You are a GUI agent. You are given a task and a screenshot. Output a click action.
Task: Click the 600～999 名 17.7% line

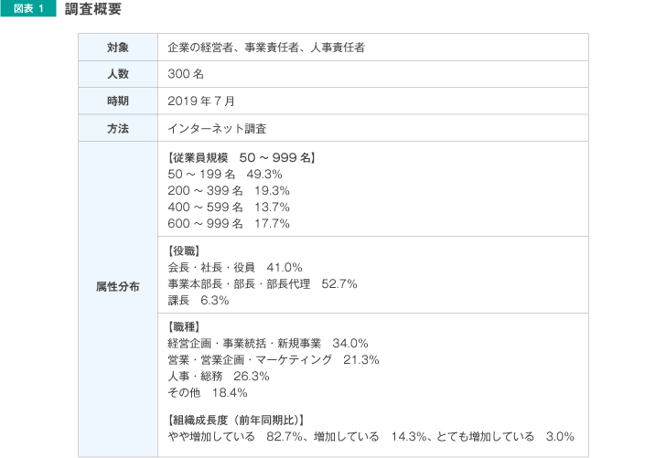229,223
